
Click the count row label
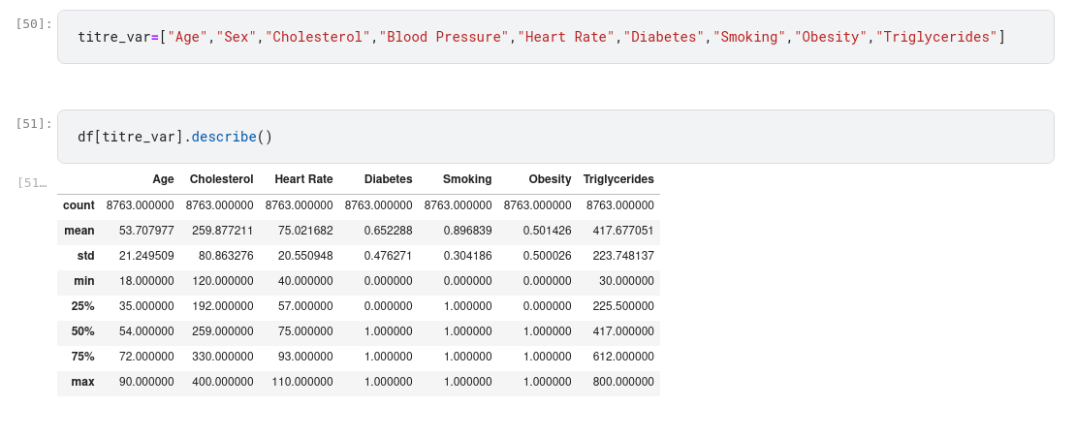point(79,205)
